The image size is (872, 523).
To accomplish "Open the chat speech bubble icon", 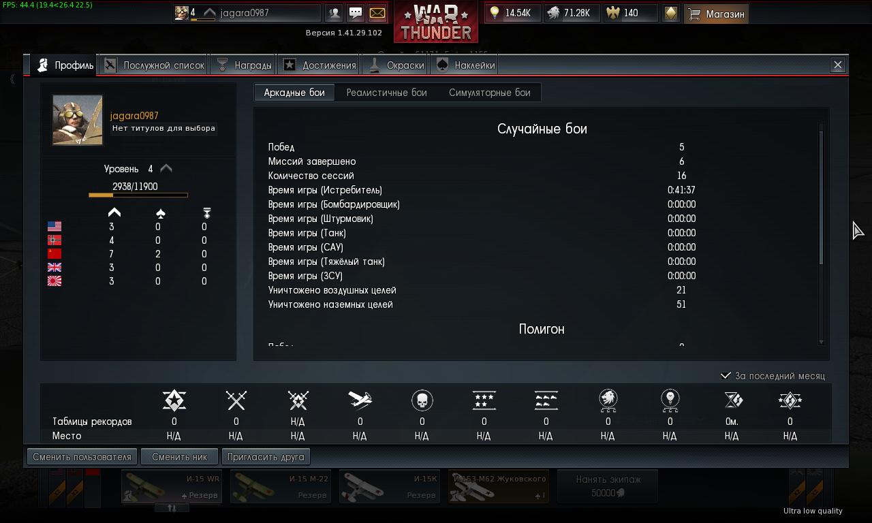I will 356,13.
